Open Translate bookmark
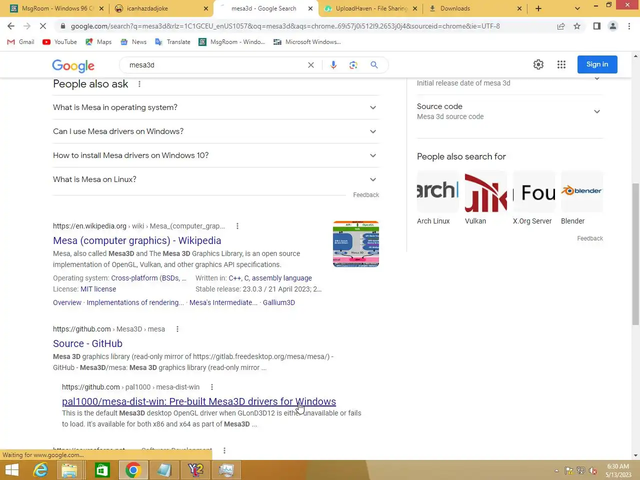This screenshot has height=480, width=640. tap(173, 42)
